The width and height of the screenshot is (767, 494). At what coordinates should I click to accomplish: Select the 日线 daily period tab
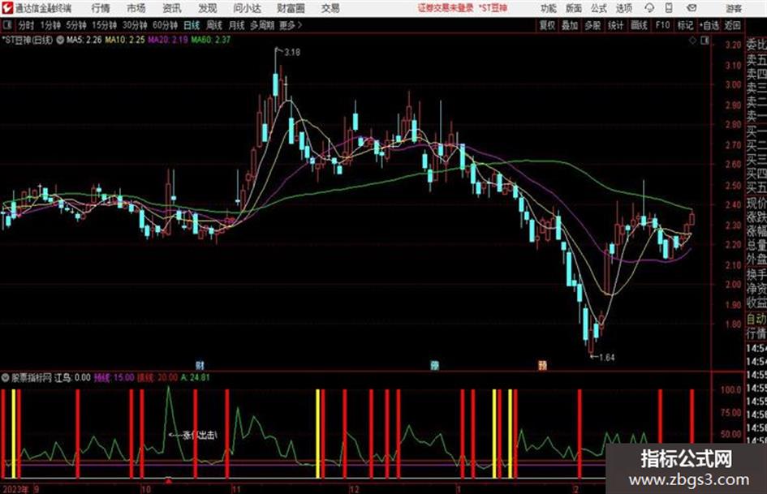point(192,25)
